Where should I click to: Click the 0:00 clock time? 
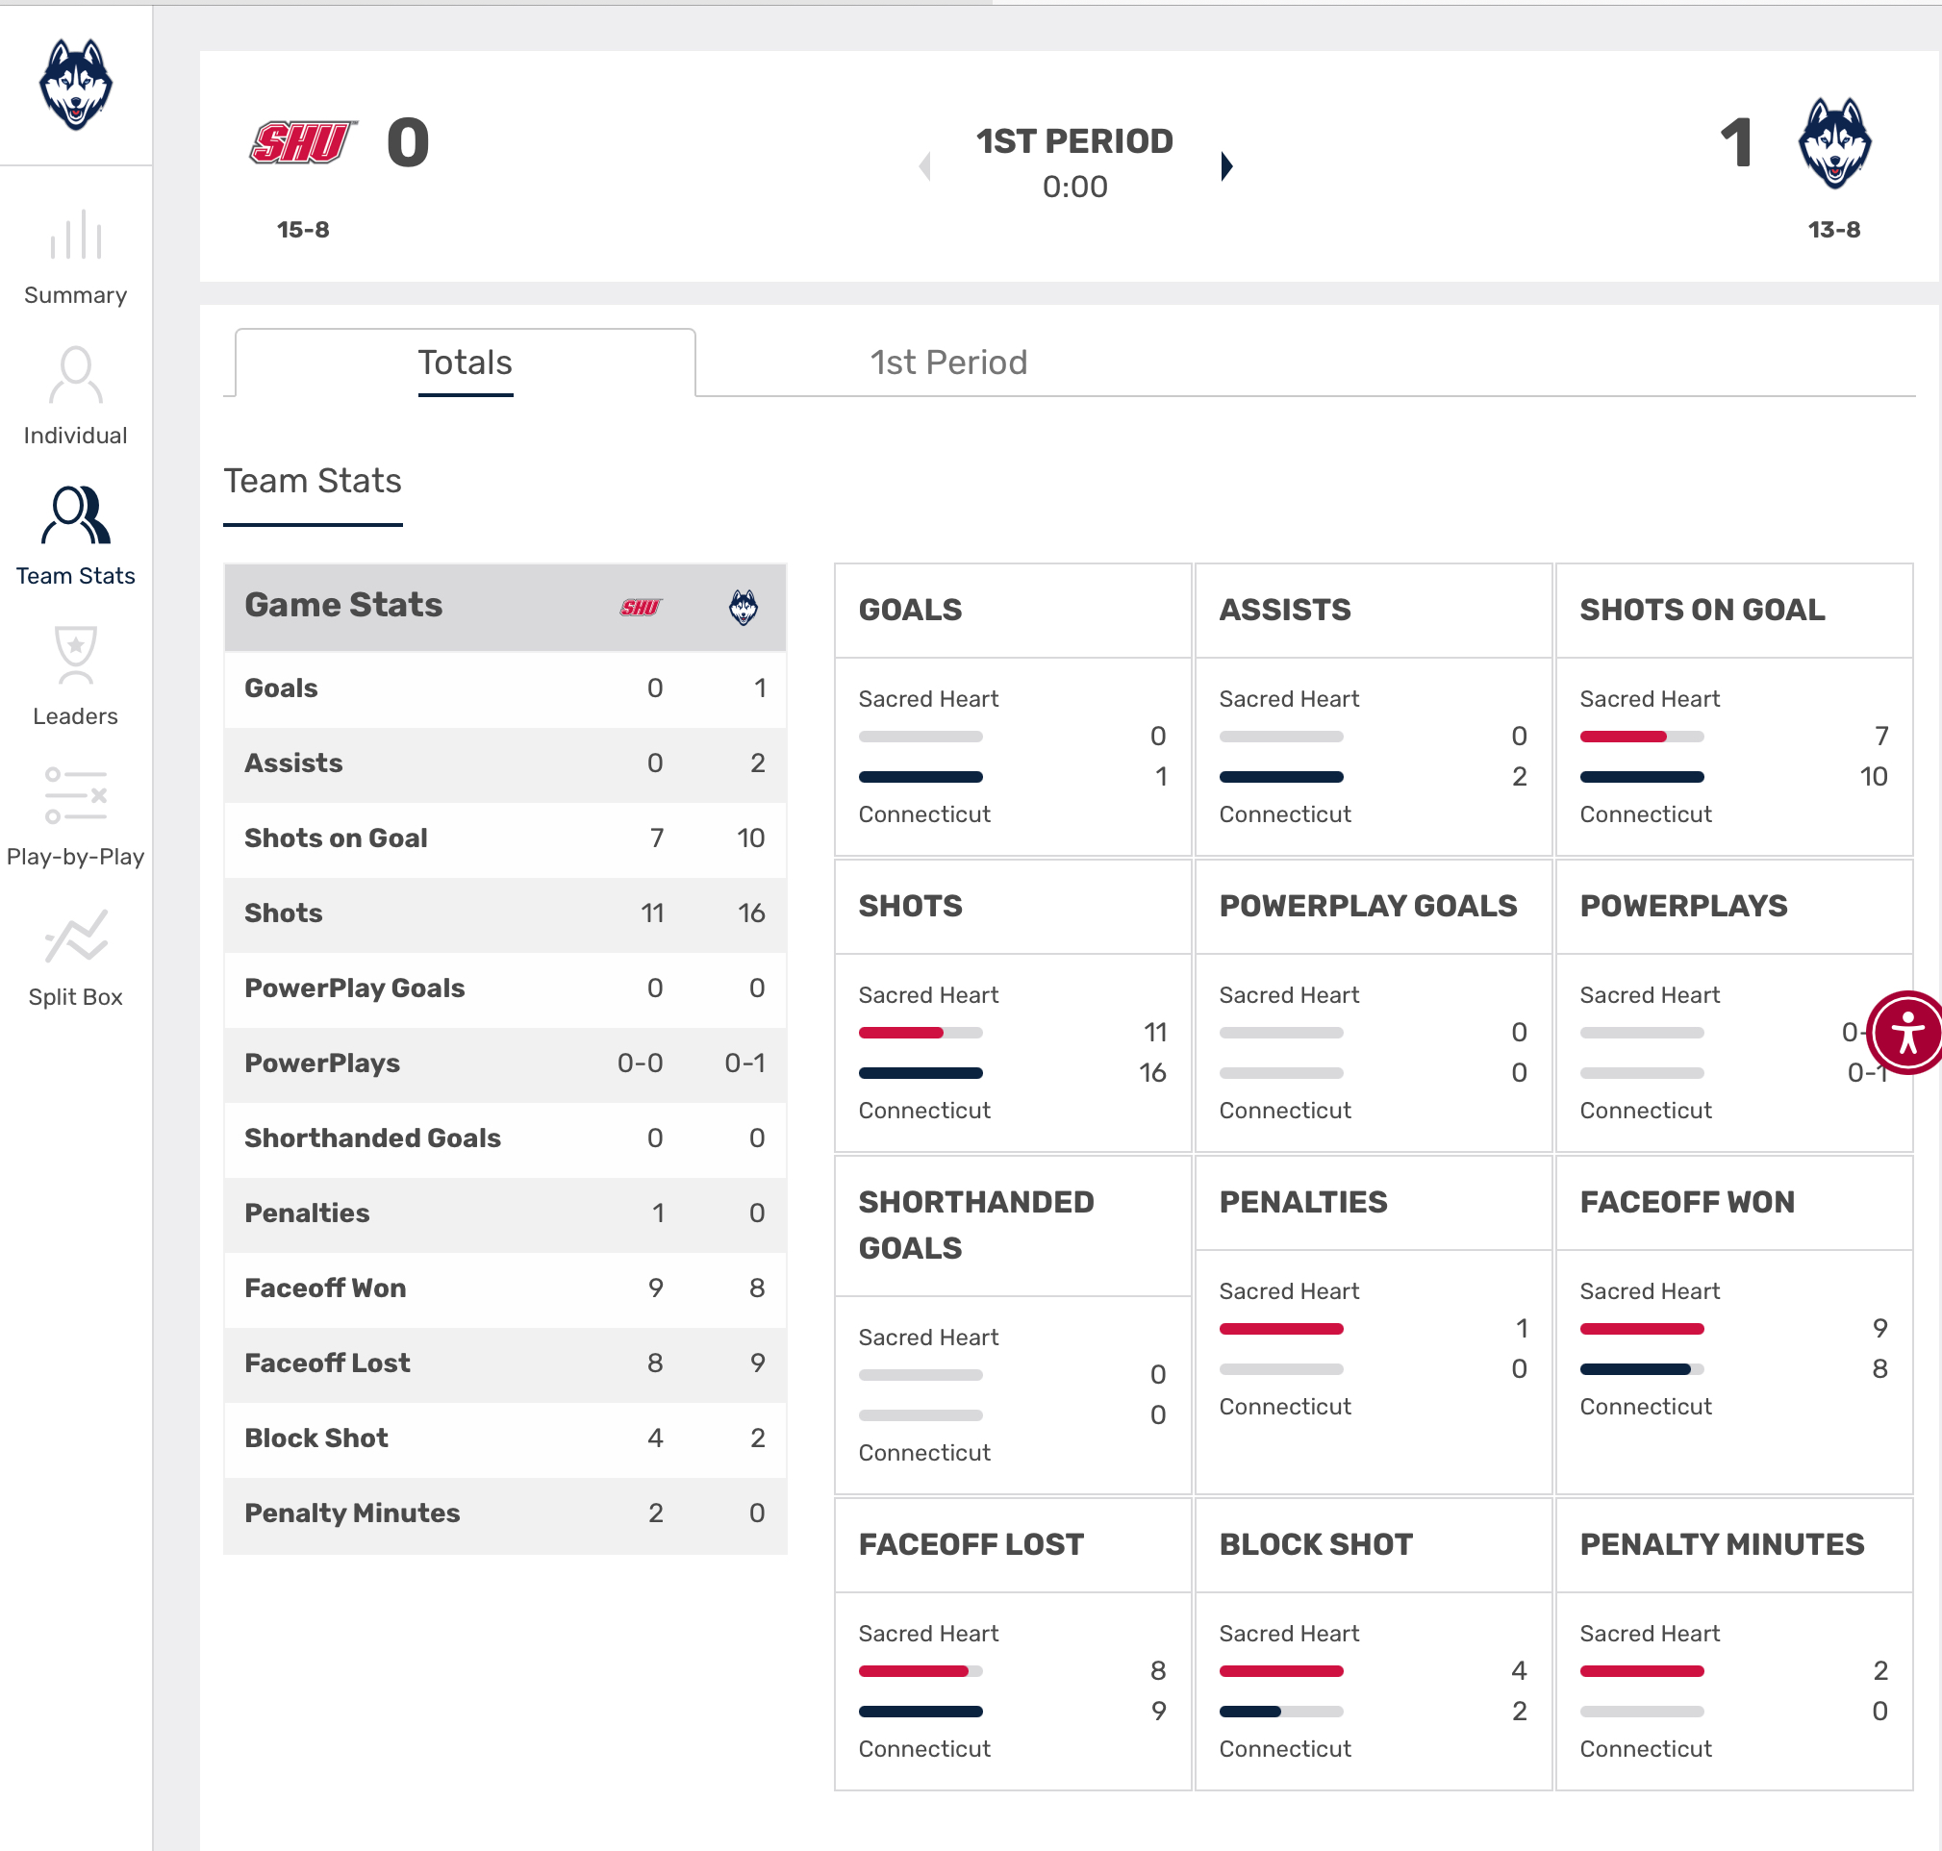pyautogui.click(x=1074, y=187)
